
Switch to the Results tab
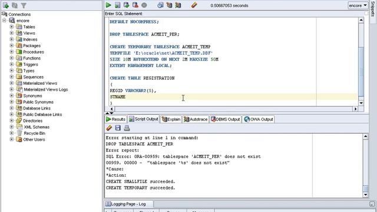click(115, 119)
